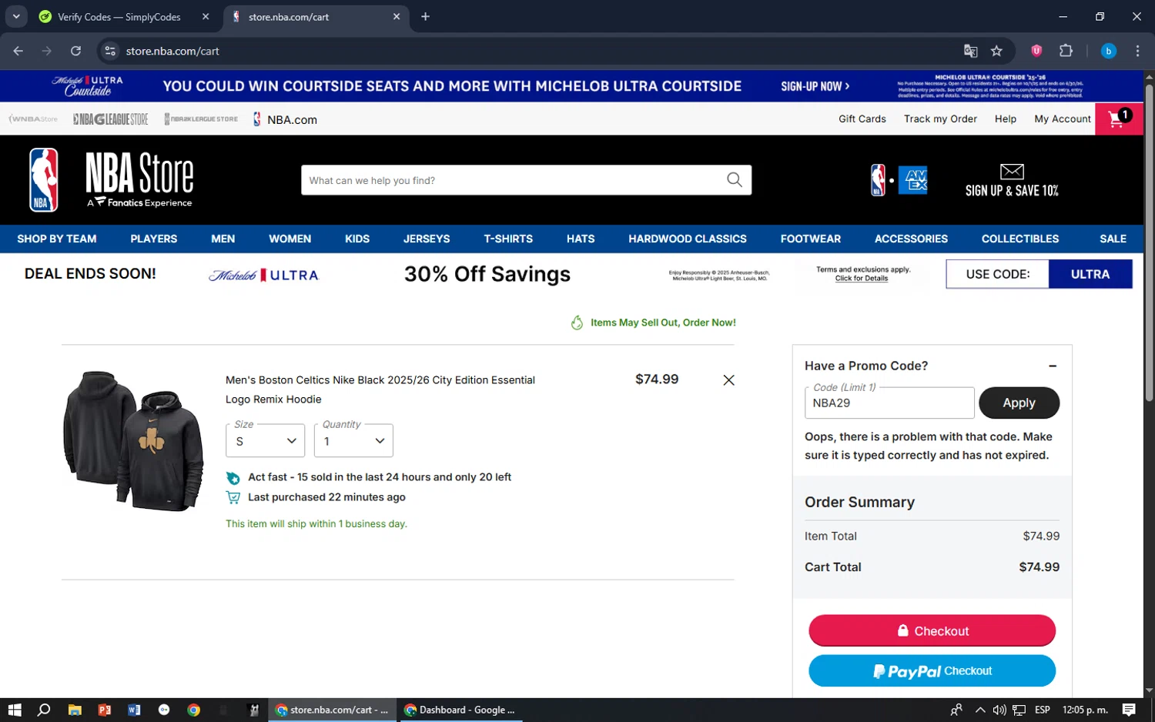Pay using PayPal Checkout button
This screenshot has height=722, width=1155.
coord(932,670)
